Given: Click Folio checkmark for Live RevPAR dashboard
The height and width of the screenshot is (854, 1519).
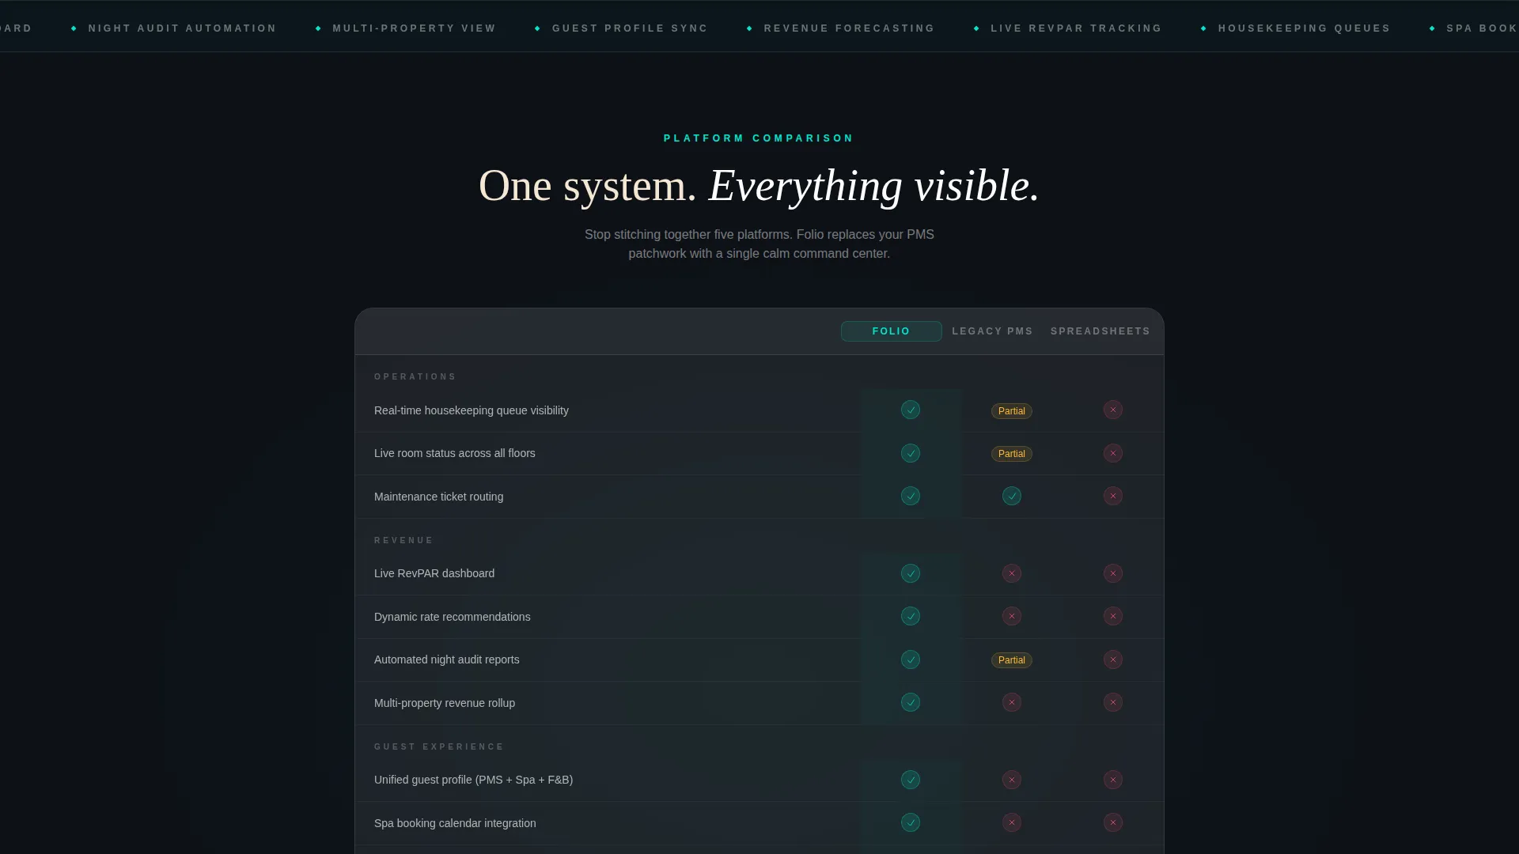Looking at the screenshot, I should pyautogui.click(x=911, y=573).
